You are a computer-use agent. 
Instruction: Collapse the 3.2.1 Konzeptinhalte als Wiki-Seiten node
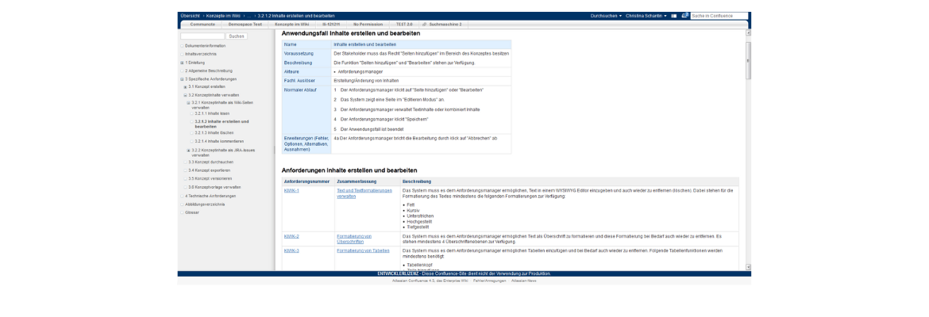(189, 102)
